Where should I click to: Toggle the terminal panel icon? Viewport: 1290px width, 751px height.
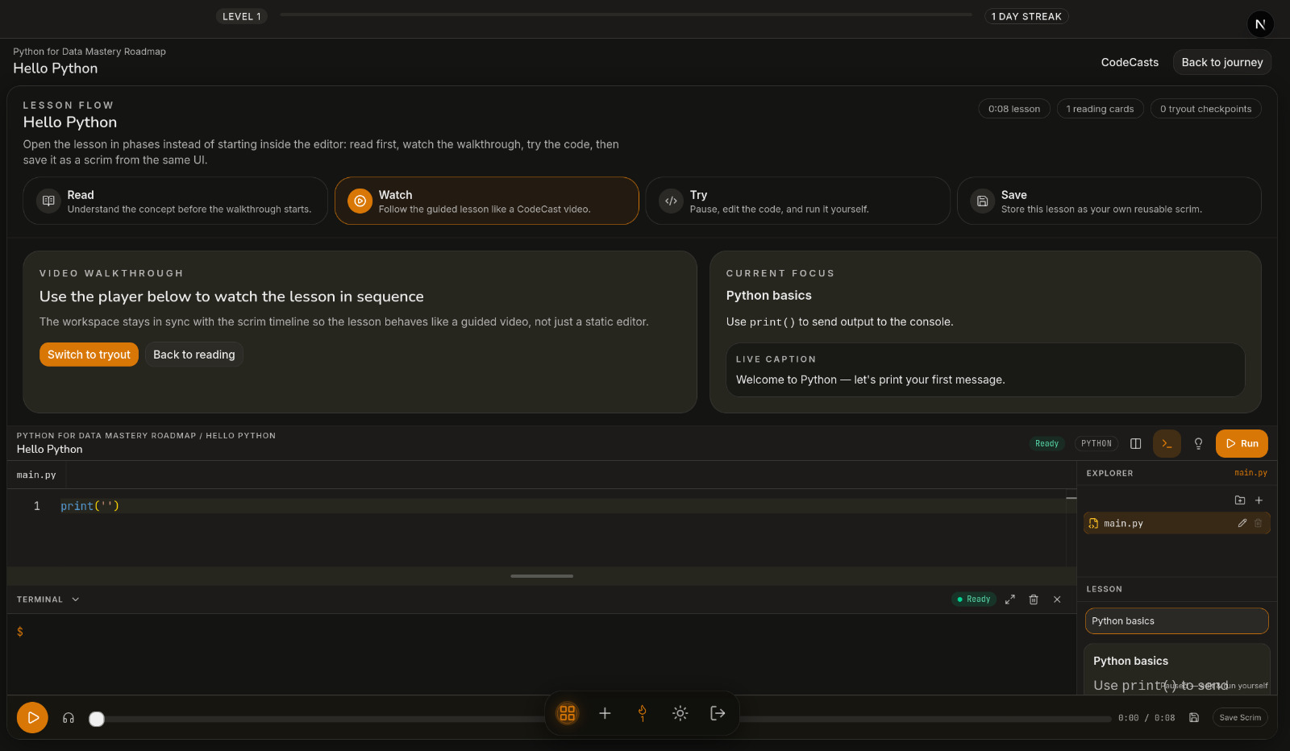[x=1167, y=443]
